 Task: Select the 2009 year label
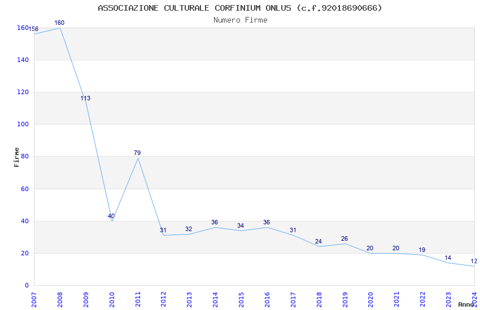[x=86, y=300]
